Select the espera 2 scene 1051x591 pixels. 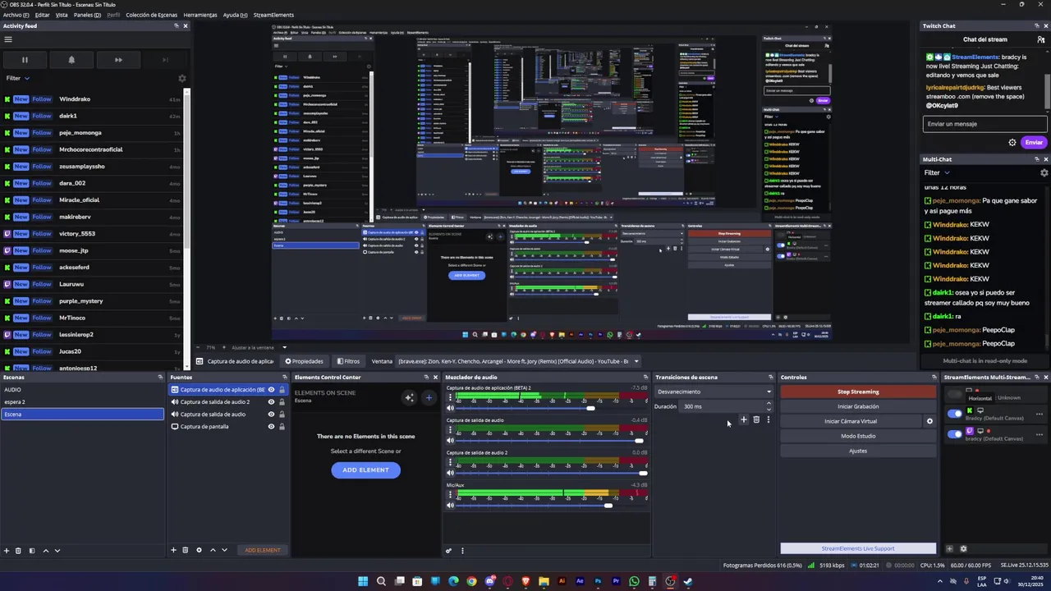pyautogui.click(x=82, y=402)
